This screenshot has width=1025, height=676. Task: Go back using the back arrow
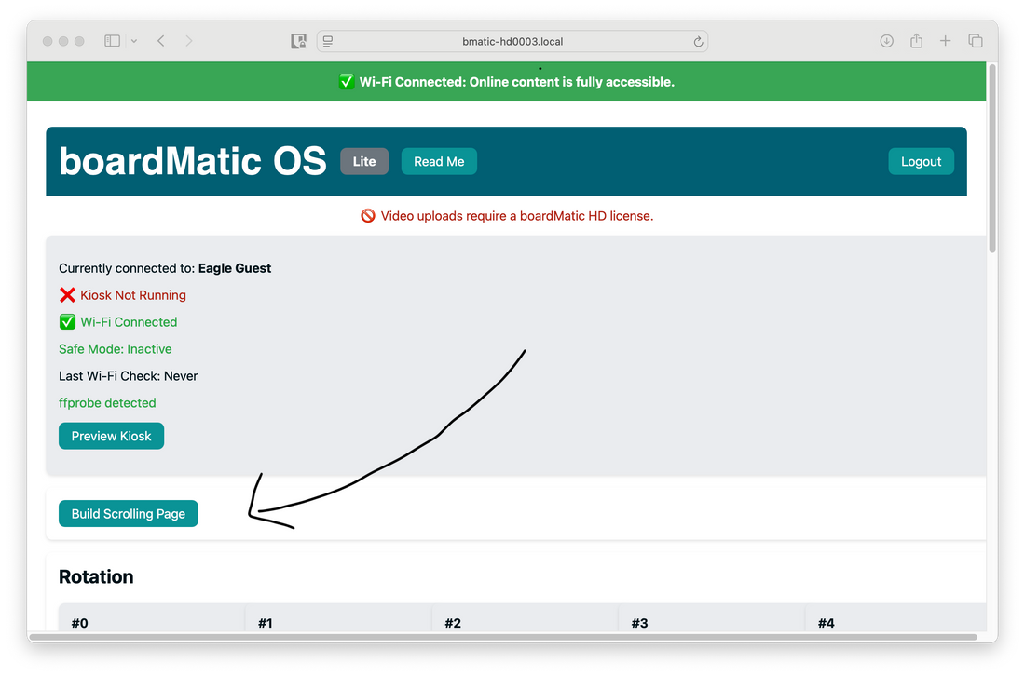click(159, 41)
